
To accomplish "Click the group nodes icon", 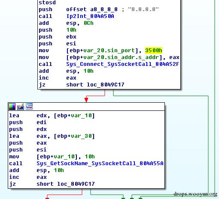I will tap(29, 107).
